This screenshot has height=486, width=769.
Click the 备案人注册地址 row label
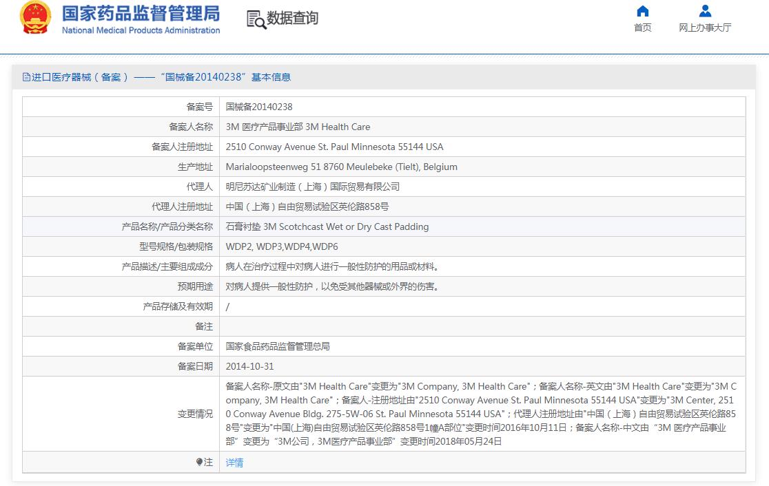[x=182, y=147]
